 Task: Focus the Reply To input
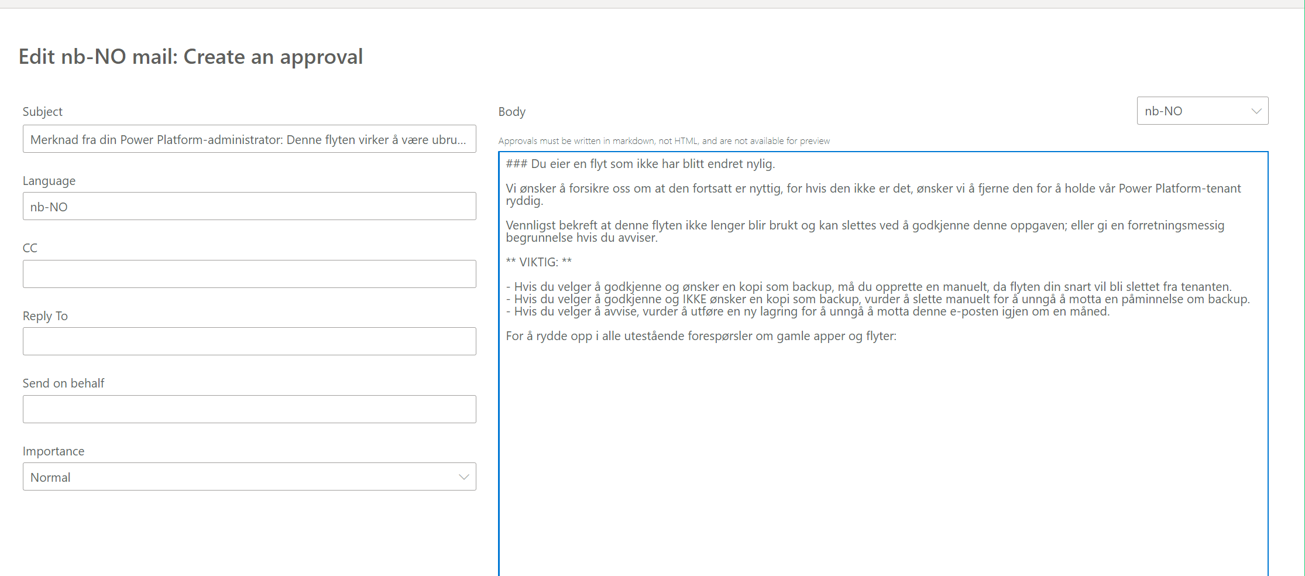click(249, 341)
